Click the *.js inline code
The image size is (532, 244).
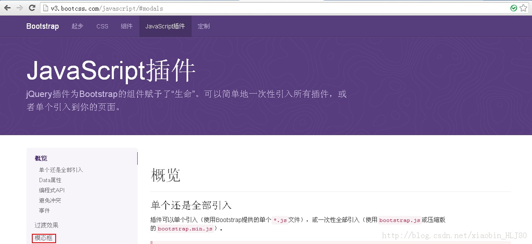click(280, 220)
